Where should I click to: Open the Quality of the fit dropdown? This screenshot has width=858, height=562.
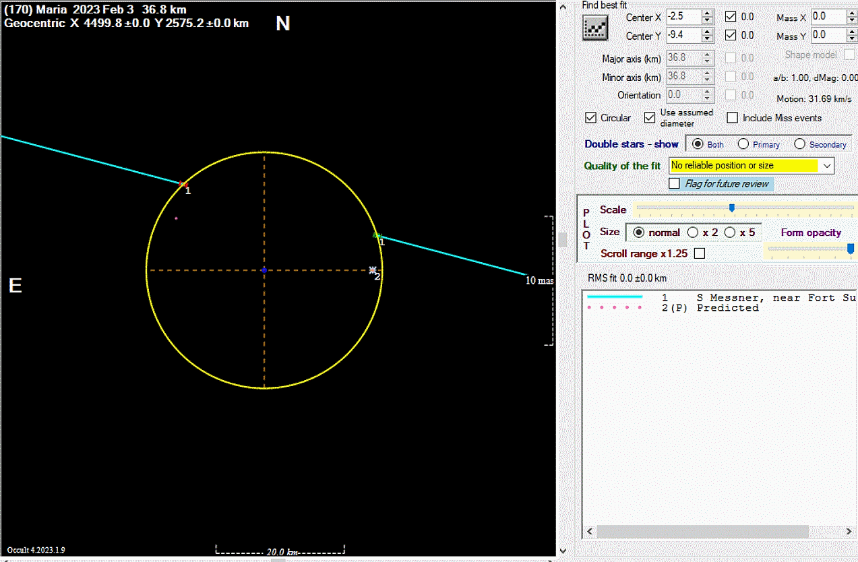pyautogui.click(x=828, y=165)
